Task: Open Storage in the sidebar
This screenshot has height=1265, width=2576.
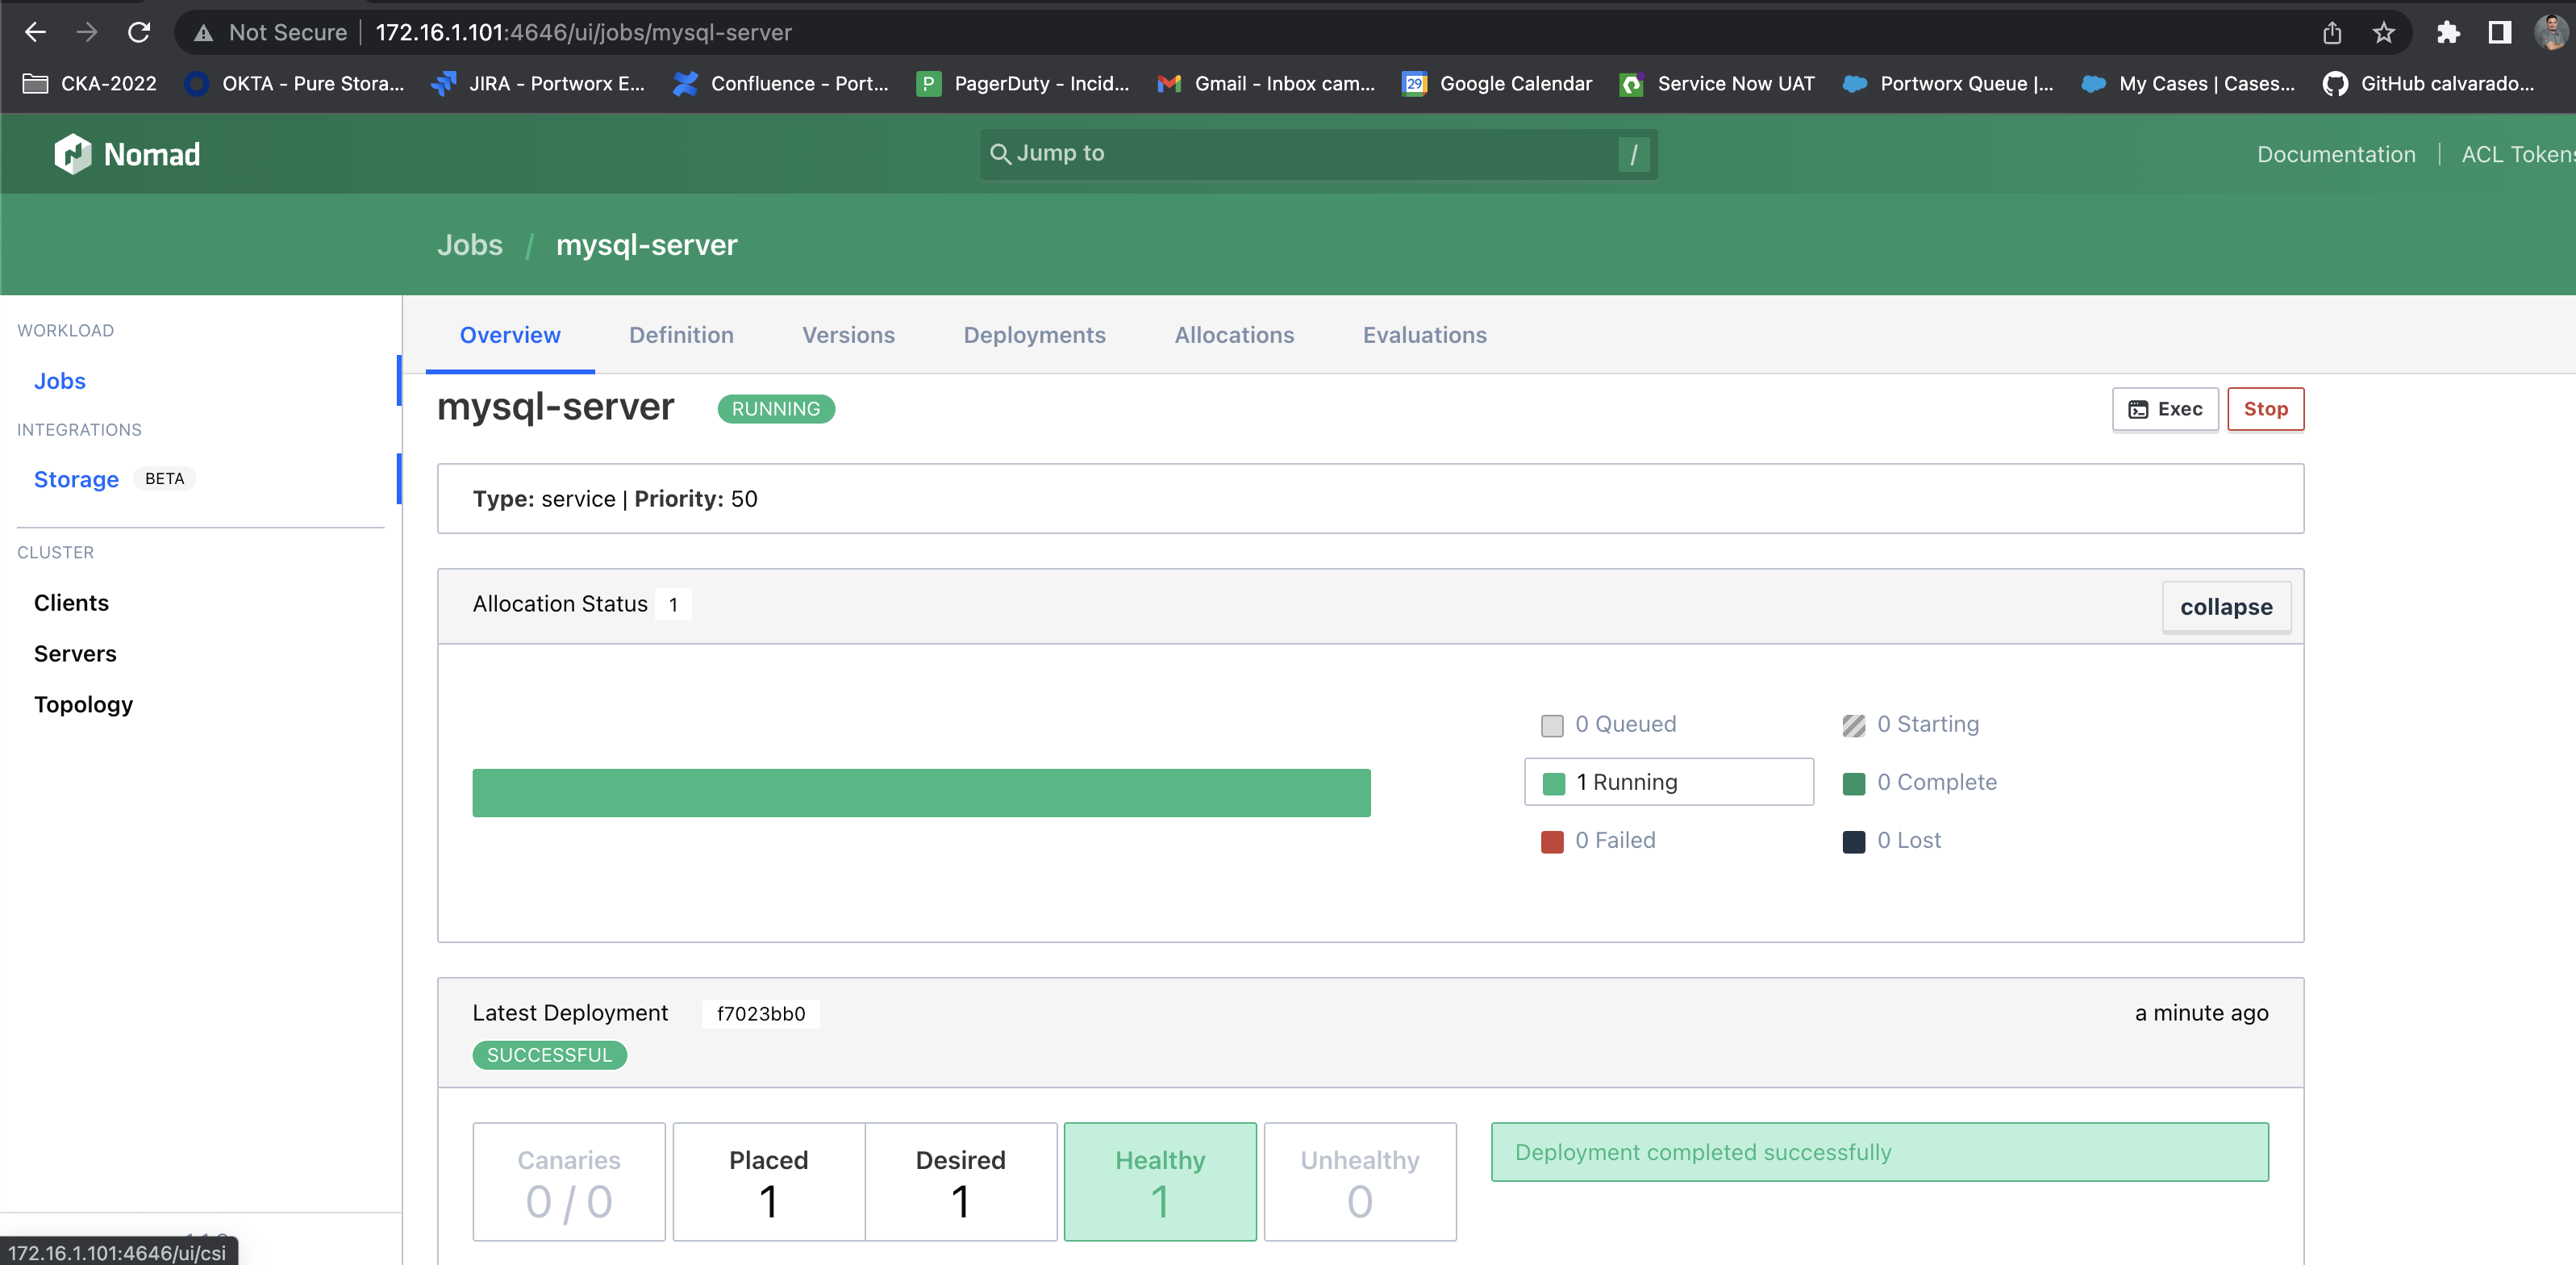Action: pyautogui.click(x=76, y=479)
